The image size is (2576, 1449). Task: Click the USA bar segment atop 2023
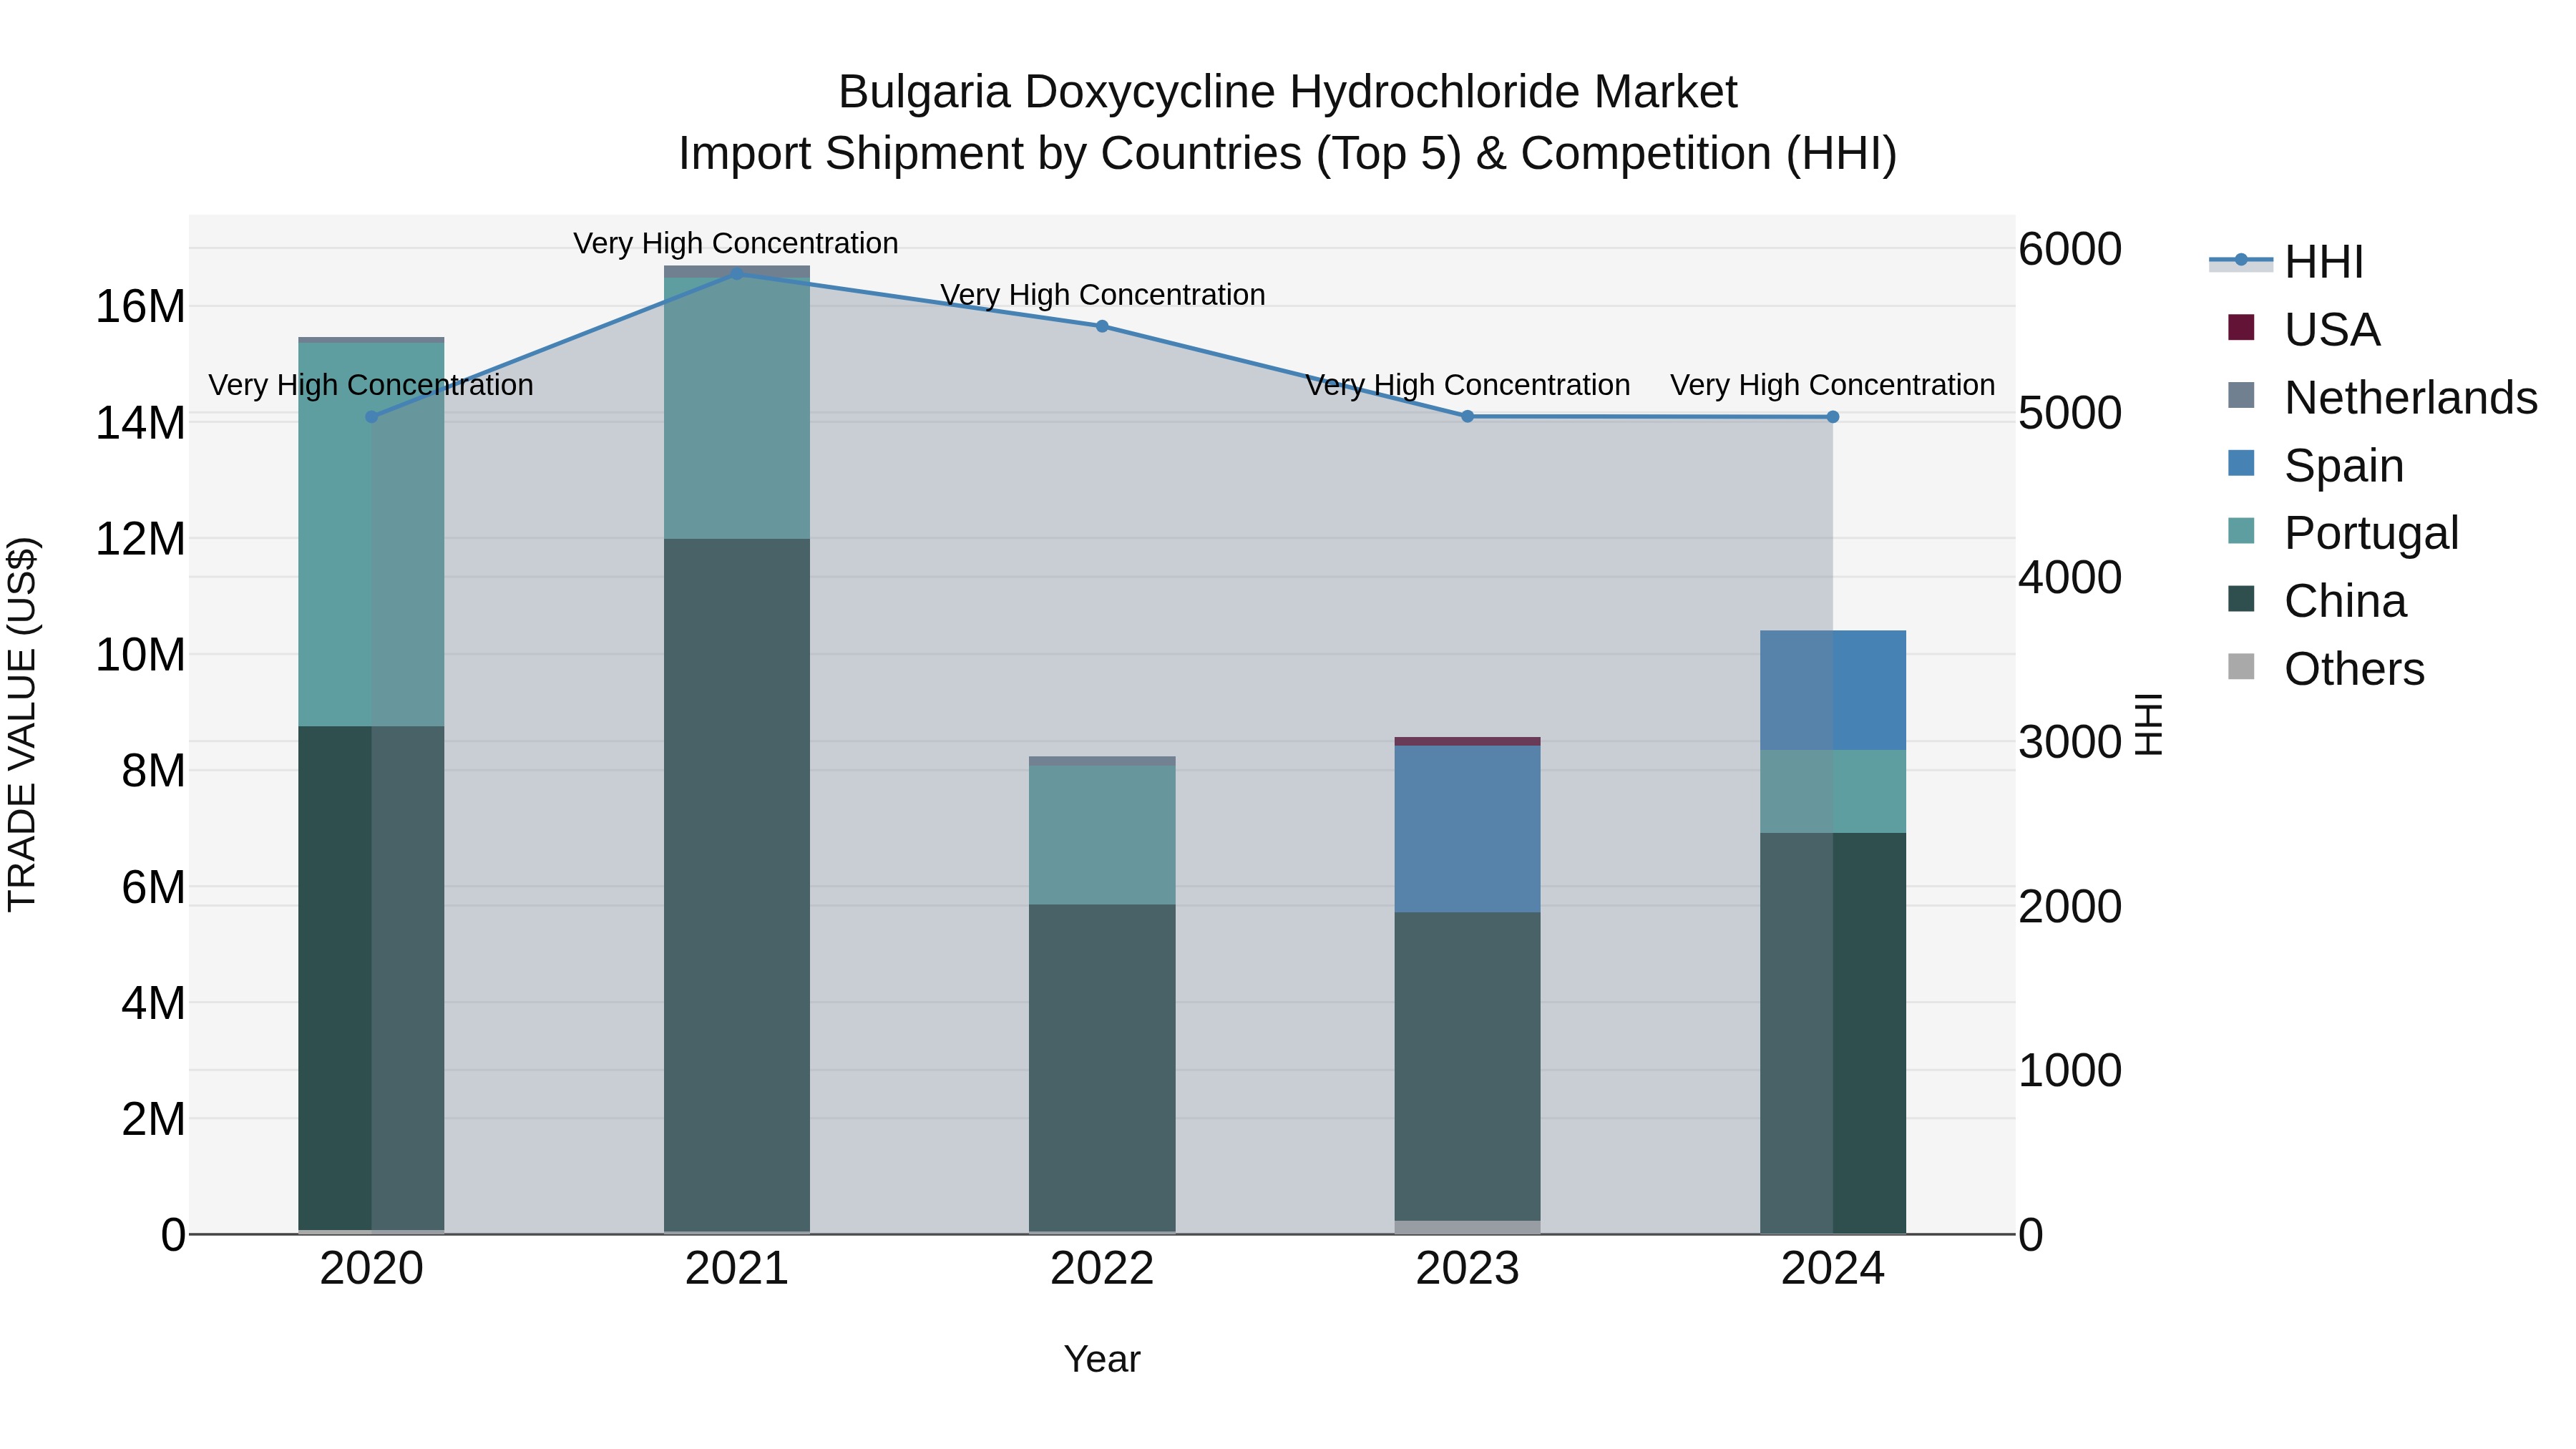coord(1468,741)
